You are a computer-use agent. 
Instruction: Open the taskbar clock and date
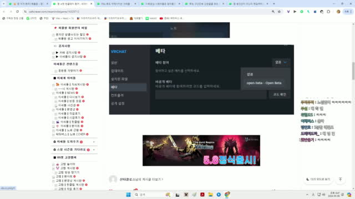[x=333, y=195]
